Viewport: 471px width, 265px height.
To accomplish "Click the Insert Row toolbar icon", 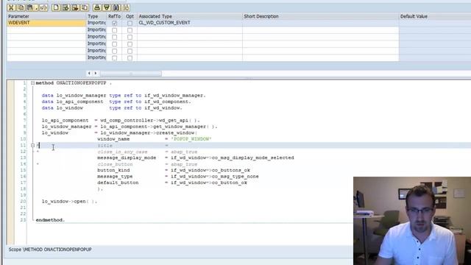I will pos(65,7).
